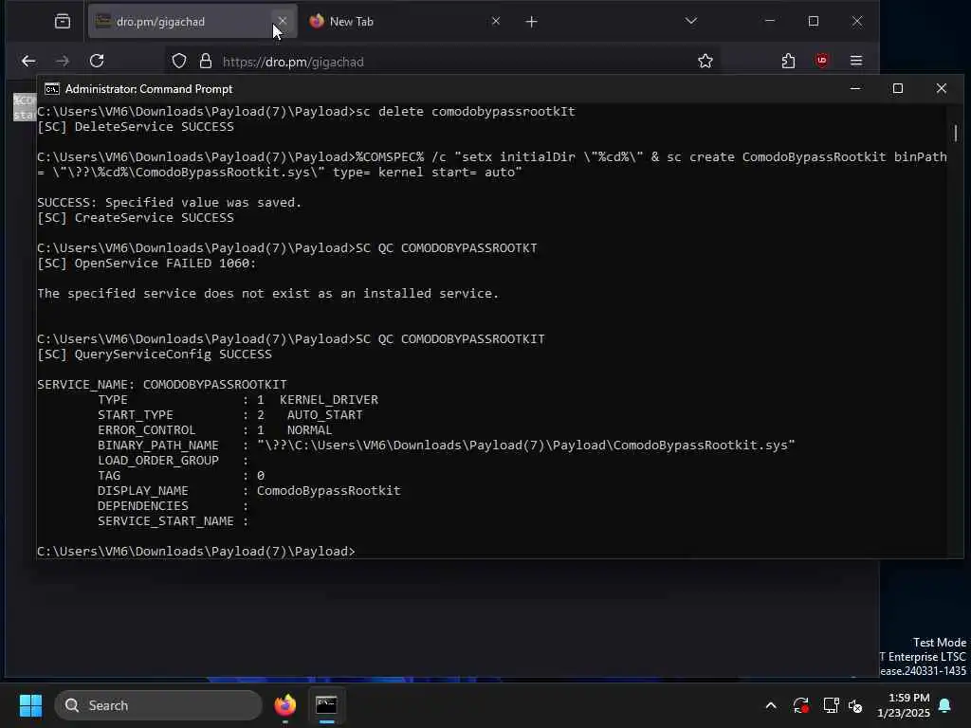View site security lock information

point(206,61)
